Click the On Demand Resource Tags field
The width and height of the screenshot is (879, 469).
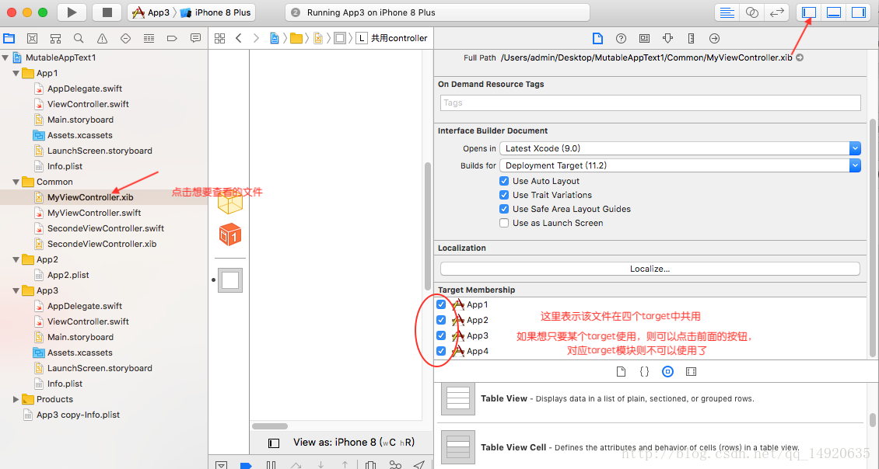[650, 102]
